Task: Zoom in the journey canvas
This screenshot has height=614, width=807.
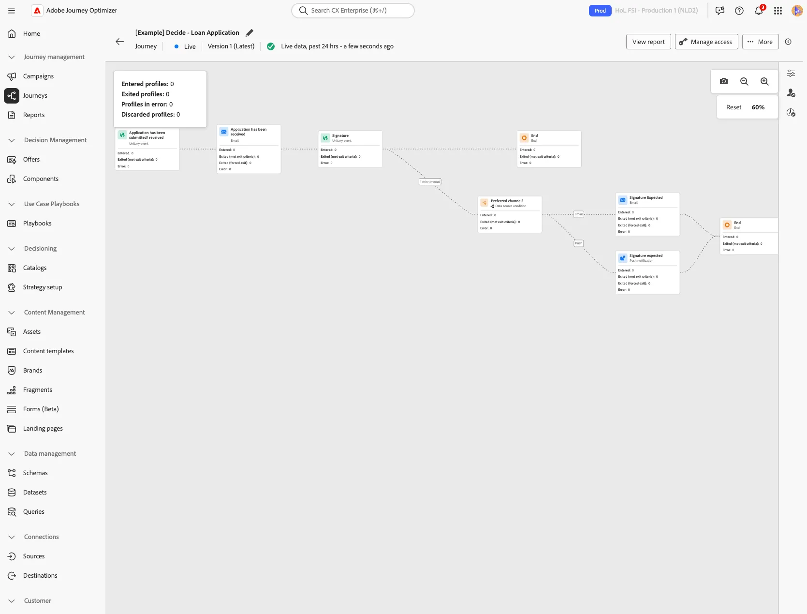Action: coord(764,81)
